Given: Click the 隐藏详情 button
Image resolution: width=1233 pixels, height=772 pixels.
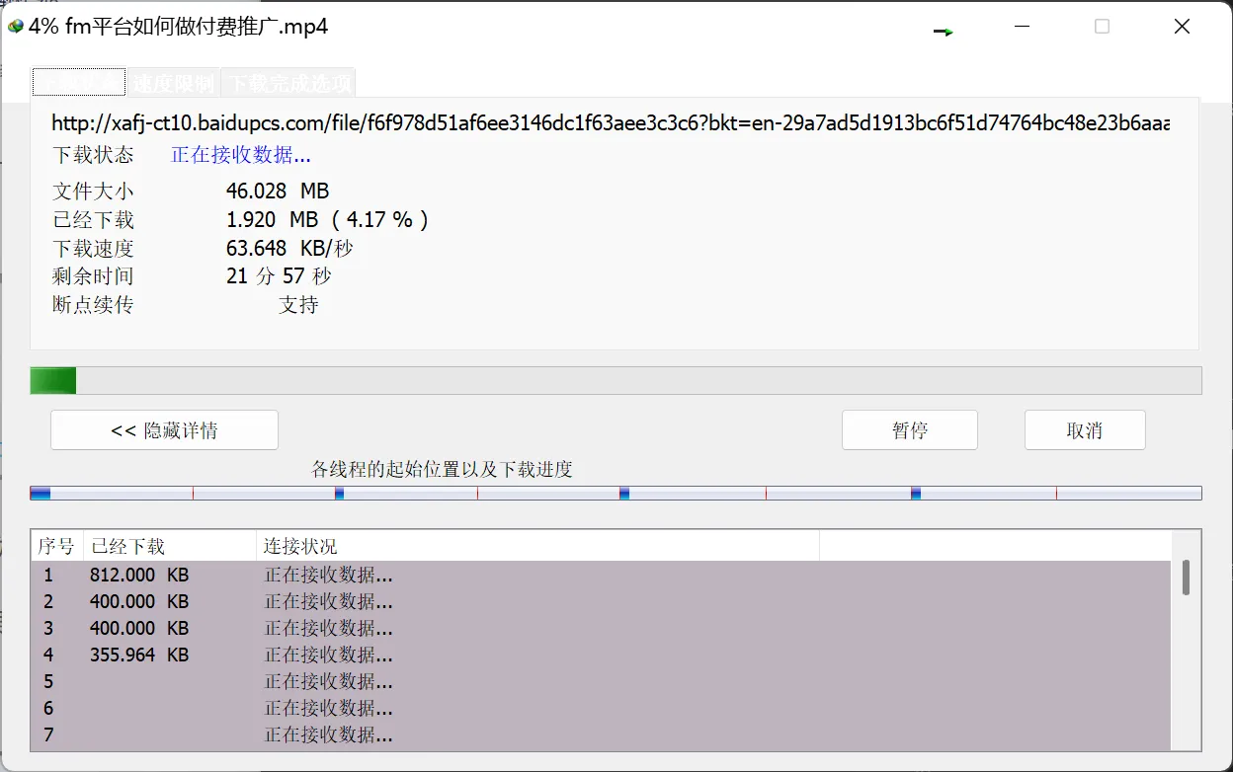Looking at the screenshot, I should [x=164, y=430].
